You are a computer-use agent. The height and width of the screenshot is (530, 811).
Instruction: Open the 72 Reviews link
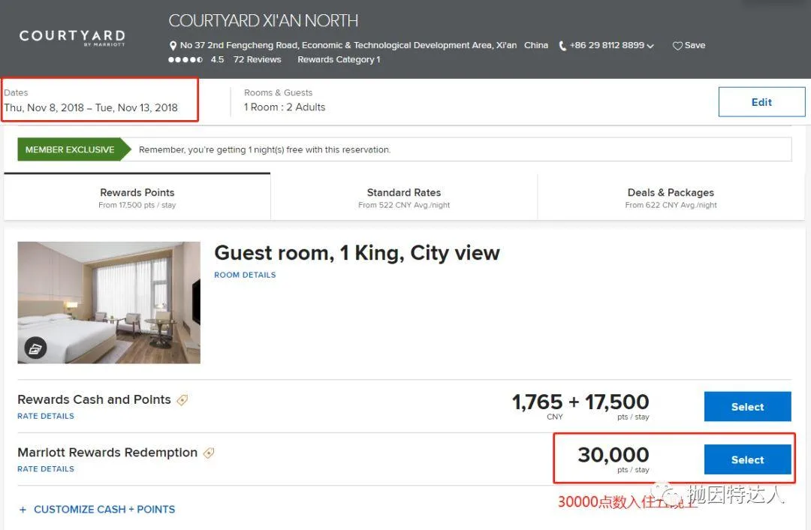point(257,60)
